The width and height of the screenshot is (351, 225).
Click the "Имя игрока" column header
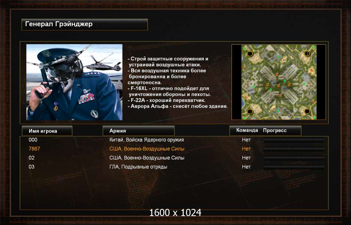click(x=46, y=130)
